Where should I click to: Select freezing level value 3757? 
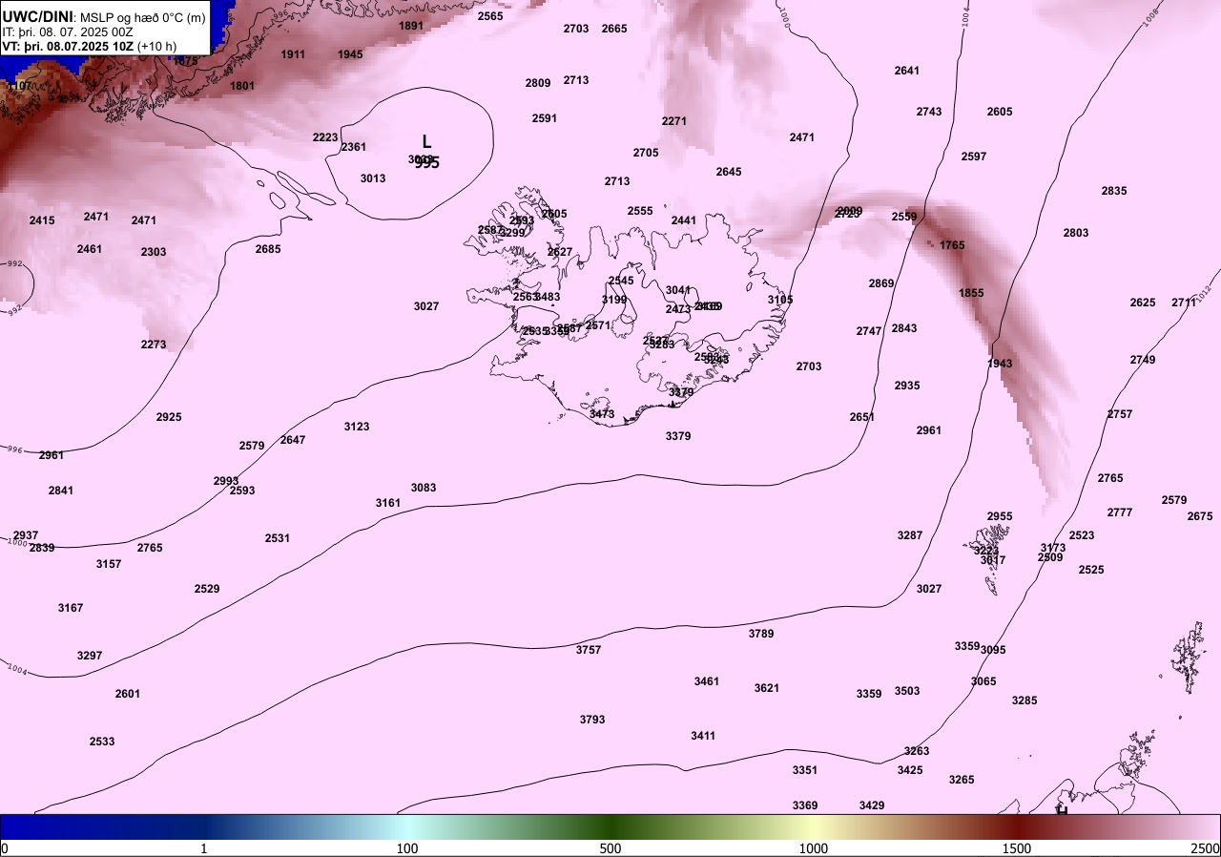tap(589, 650)
